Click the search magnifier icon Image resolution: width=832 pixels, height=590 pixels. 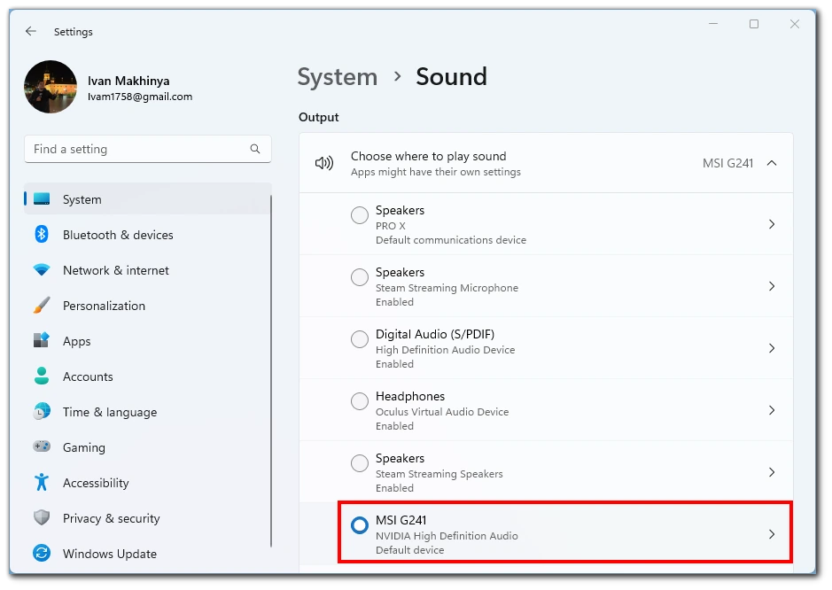(255, 149)
